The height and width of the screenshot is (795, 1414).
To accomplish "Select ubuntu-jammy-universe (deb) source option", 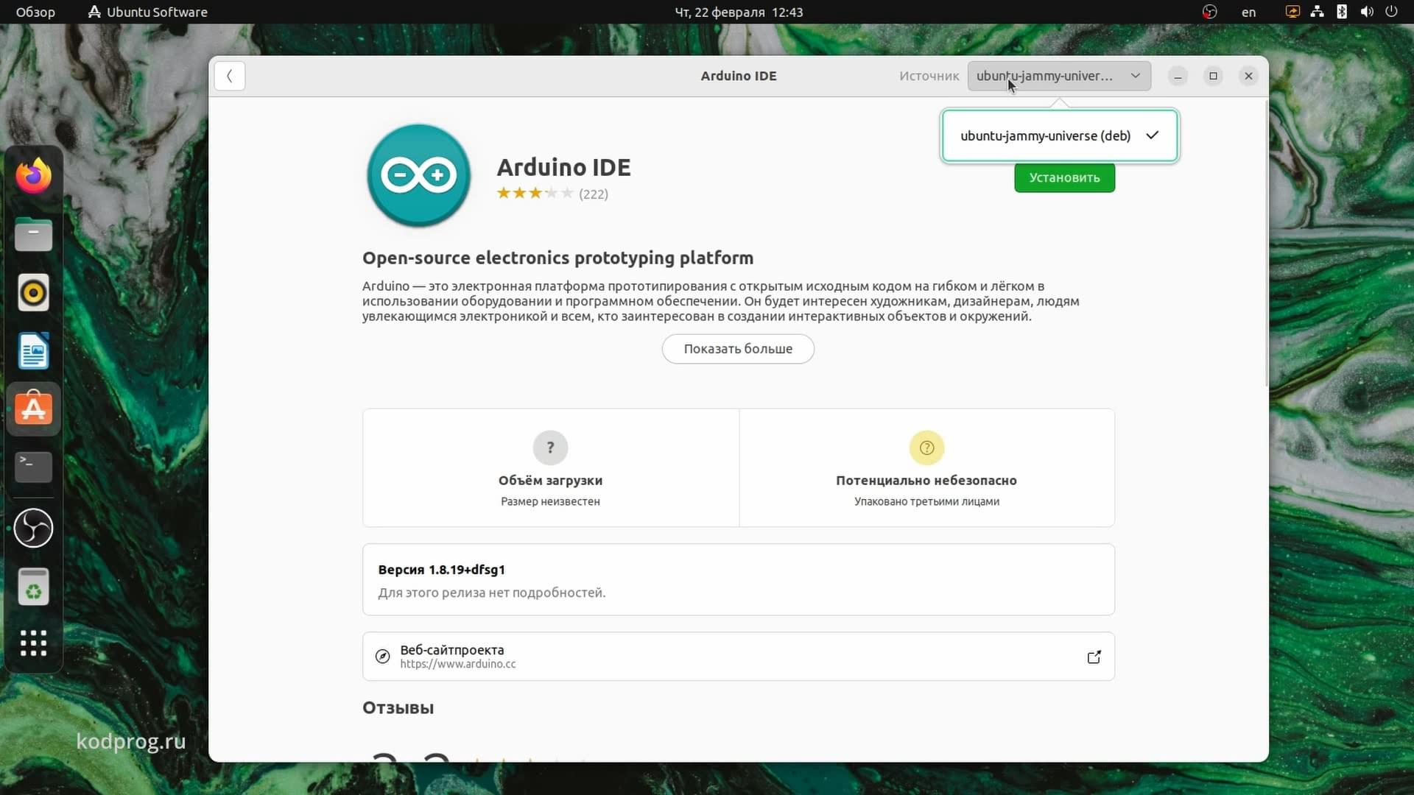I will pyautogui.click(x=1060, y=135).
